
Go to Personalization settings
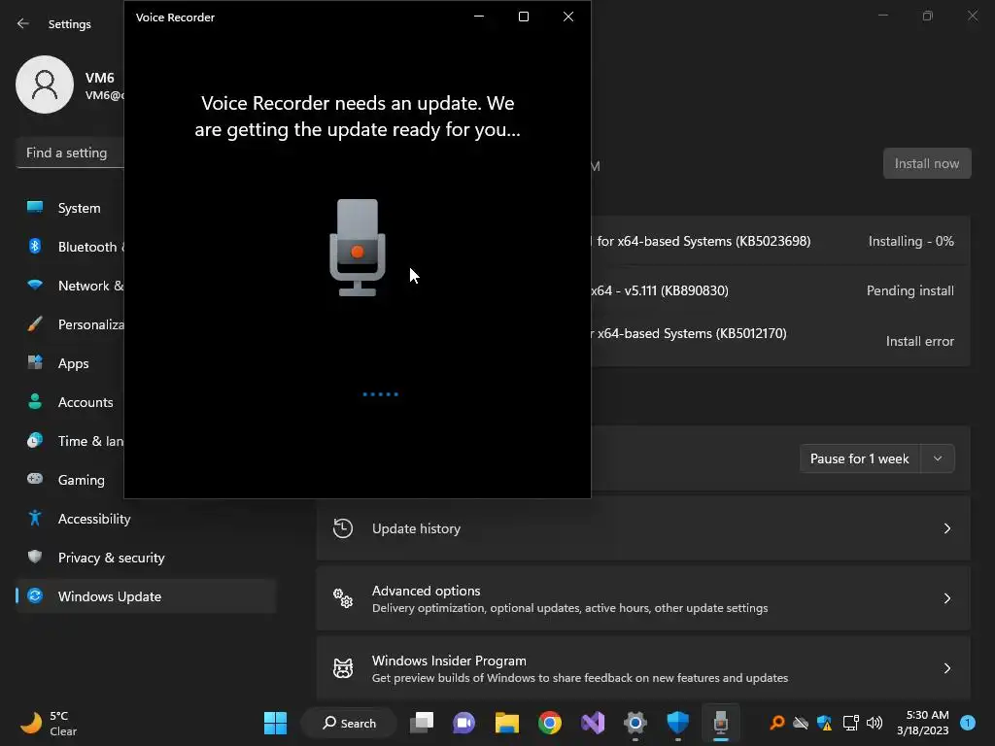tap(70, 324)
